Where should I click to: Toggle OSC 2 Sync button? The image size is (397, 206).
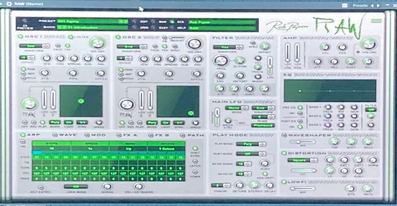pos(175,47)
